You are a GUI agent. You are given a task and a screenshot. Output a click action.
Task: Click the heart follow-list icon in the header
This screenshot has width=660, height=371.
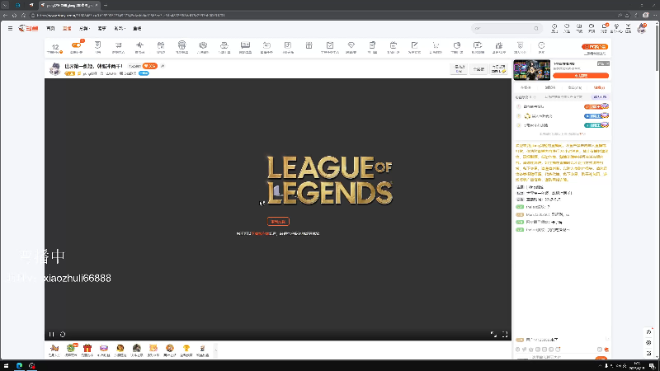tap(567, 26)
